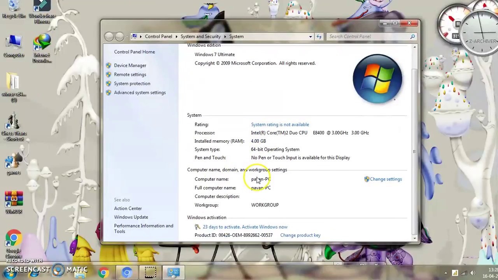Expand dropdown before Control Panel breadcrumb
This screenshot has height=280, width=498.
click(140, 37)
